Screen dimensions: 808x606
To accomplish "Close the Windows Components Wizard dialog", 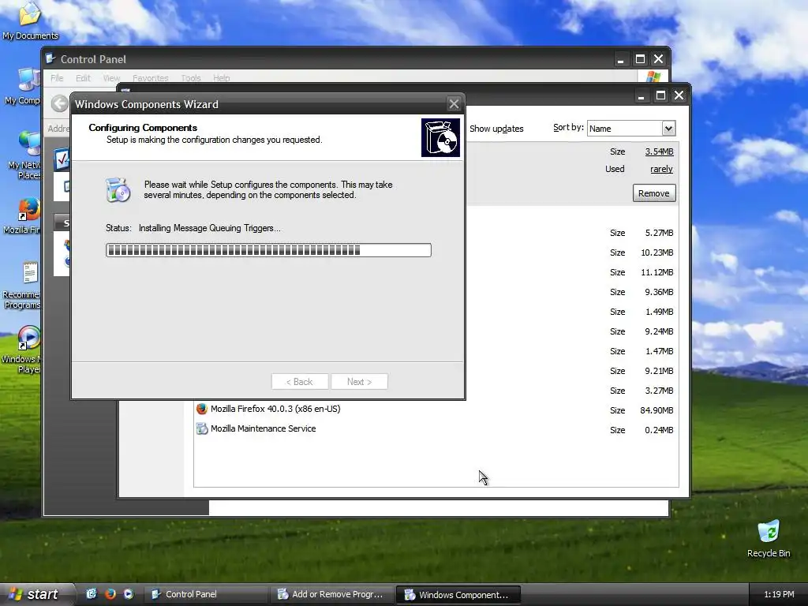I will [454, 104].
